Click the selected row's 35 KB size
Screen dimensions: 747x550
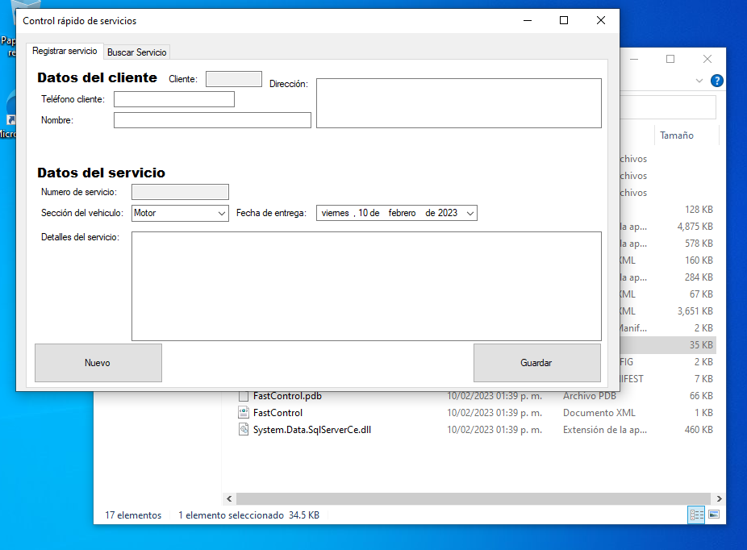pyautogui.click(x=701, y=345)
